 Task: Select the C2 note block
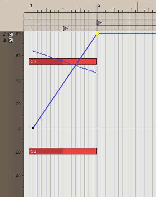pos(63,151)
